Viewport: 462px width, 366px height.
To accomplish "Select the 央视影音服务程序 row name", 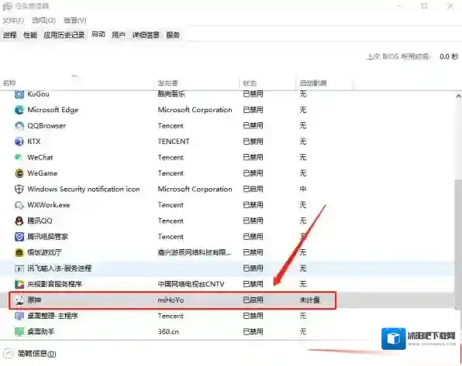I will 55,284.
